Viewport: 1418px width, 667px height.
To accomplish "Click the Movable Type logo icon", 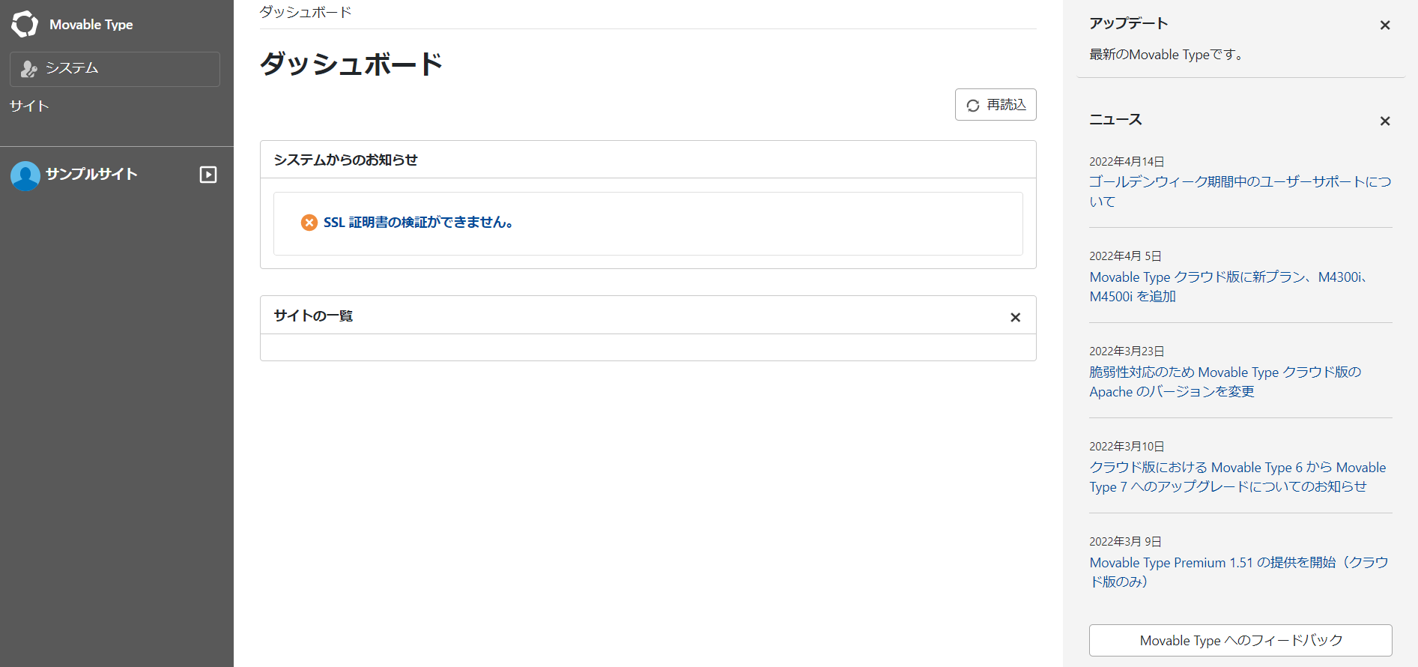I will [x=25, y=24].
